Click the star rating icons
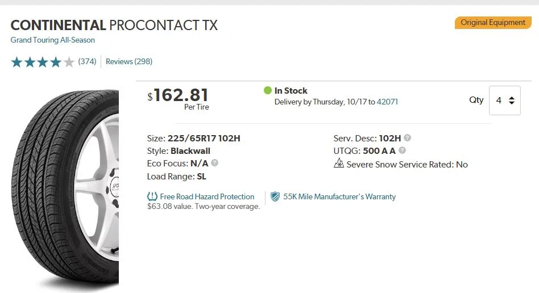The width and height of the screenshot is (539, 293). pyautogui.click(x=42, y=62)
